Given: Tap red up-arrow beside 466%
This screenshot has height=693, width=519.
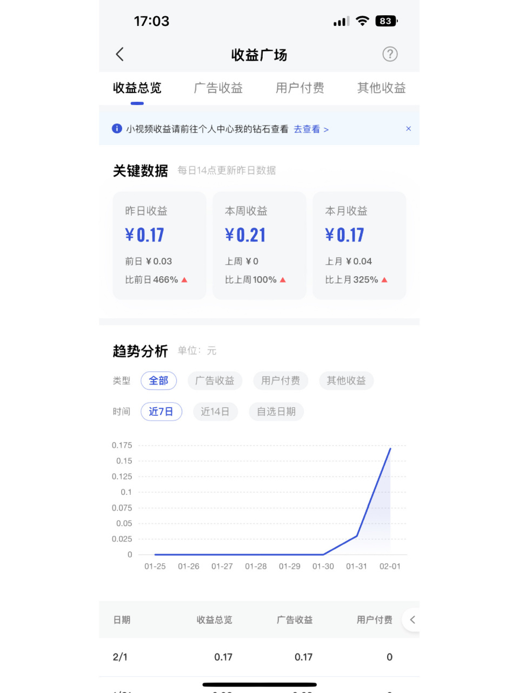Looking at the screenshot, I should [184, 280].
